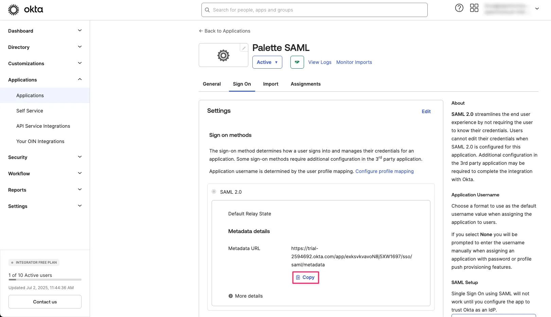Expand the Security section in sidebar
The image size is (551, 317).
pyautogui.click(x=45, y=157)
